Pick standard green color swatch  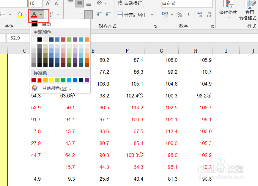coord(63,80)
